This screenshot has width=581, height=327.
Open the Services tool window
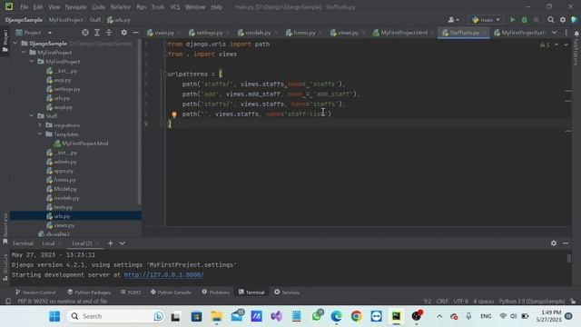287,292
